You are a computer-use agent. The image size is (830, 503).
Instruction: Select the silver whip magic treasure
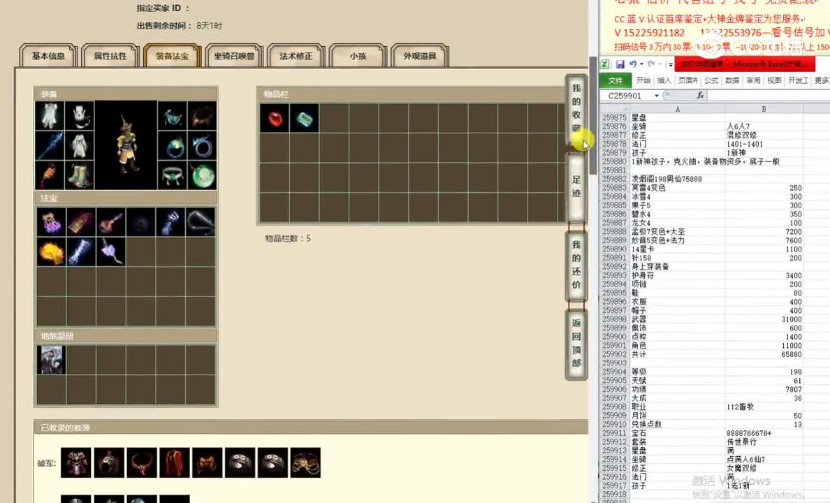tap(200, 222)
